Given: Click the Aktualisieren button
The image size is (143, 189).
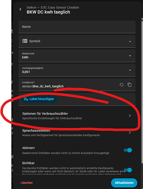Looking at the screenshot, I should 124,183.
